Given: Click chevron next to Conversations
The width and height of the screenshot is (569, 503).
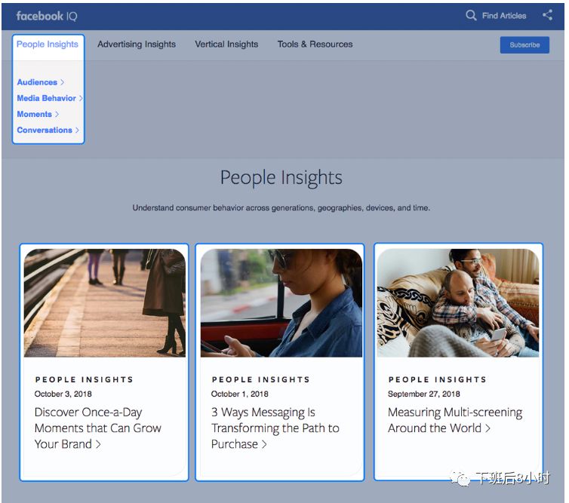Looking at the screenshot, I should coord(77,130).
